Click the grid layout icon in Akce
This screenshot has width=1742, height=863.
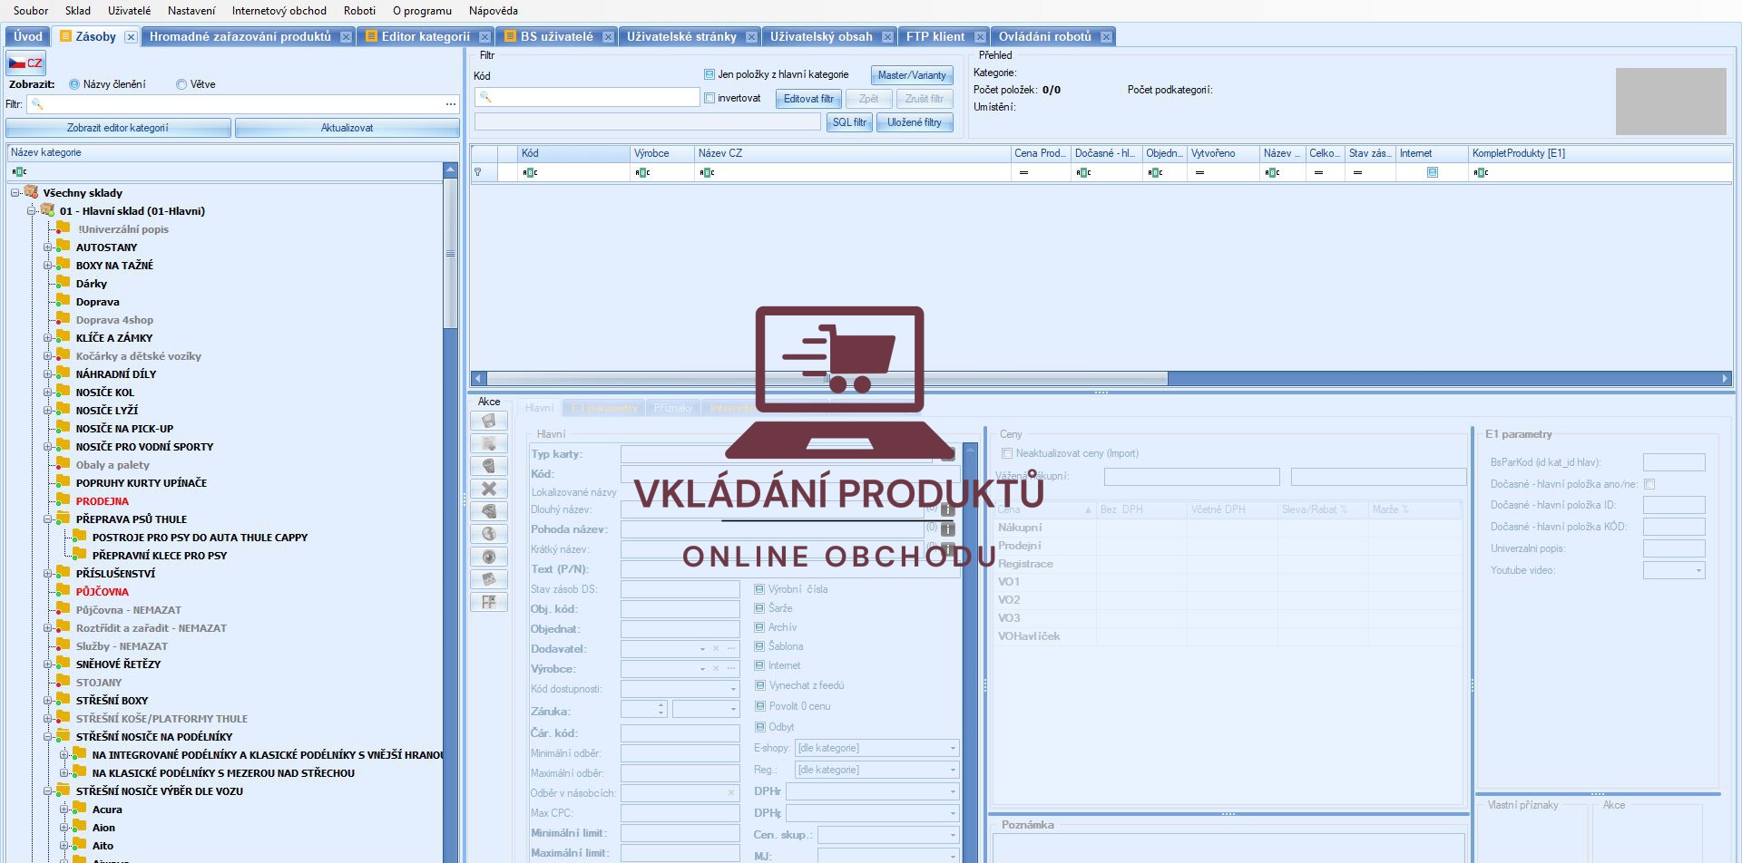pos(489,602)
